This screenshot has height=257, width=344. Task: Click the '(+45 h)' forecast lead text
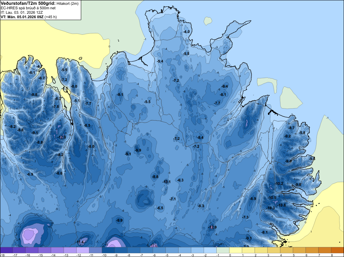[x=51, y=17]
